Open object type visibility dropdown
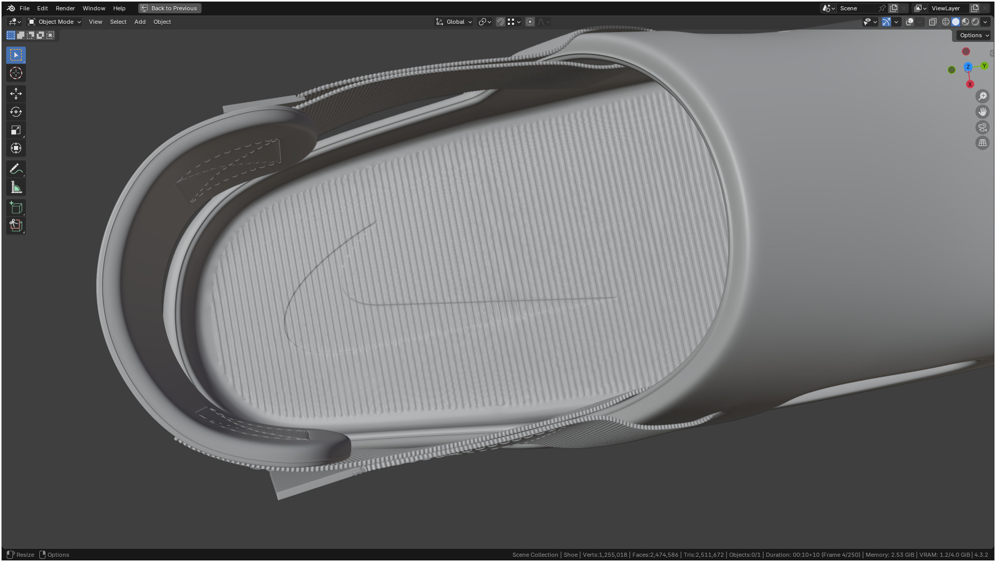Viewport: 996px width, 562px height. tap(870, 22)
